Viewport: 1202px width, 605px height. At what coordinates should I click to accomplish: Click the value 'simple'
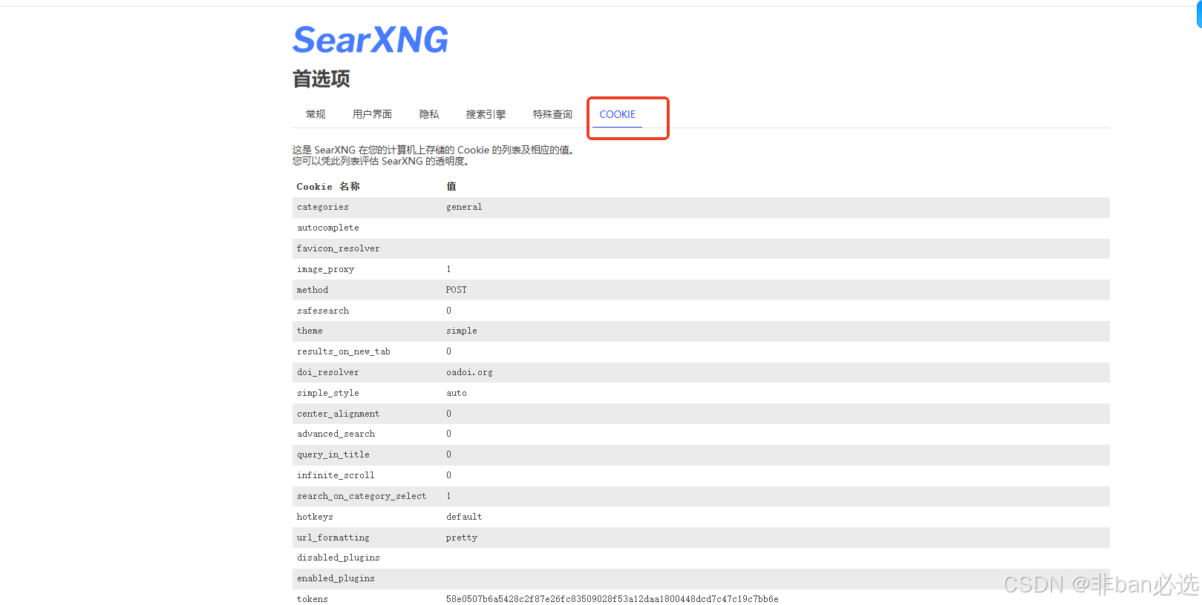[462, 331]
